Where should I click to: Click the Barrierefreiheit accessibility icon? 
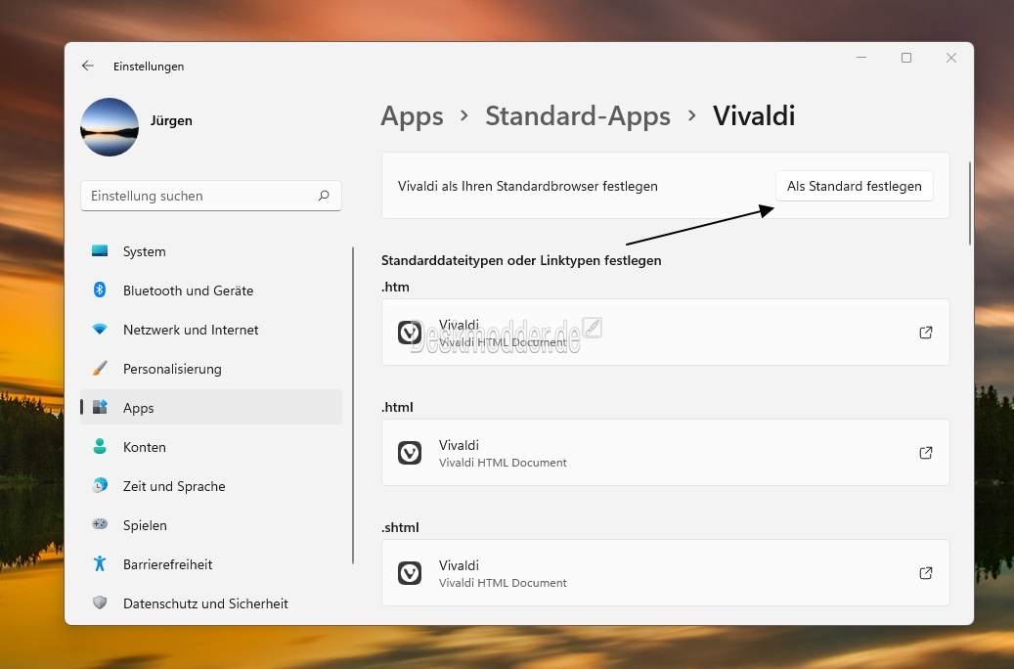point(100,563)
